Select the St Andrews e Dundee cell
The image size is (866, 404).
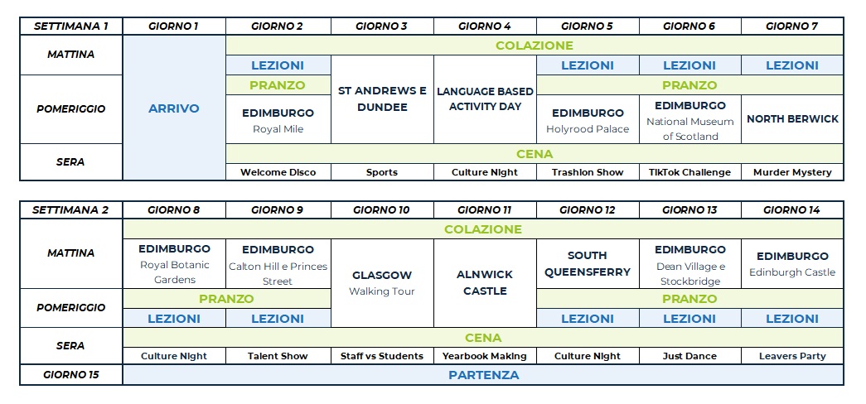(382, 99)
